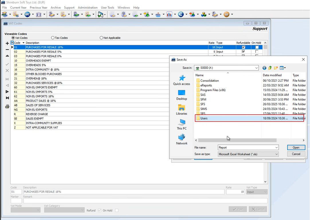
Task: Open the Save as type dropdown
Action: [x=276, y=154]
